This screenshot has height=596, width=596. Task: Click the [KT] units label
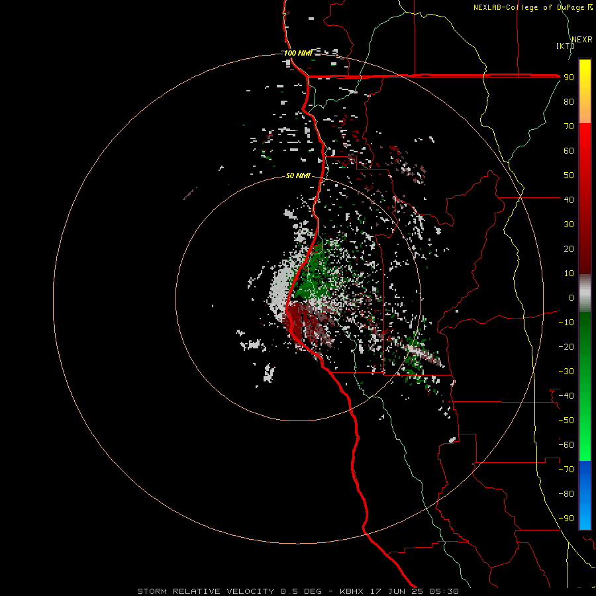pos(565,46)
